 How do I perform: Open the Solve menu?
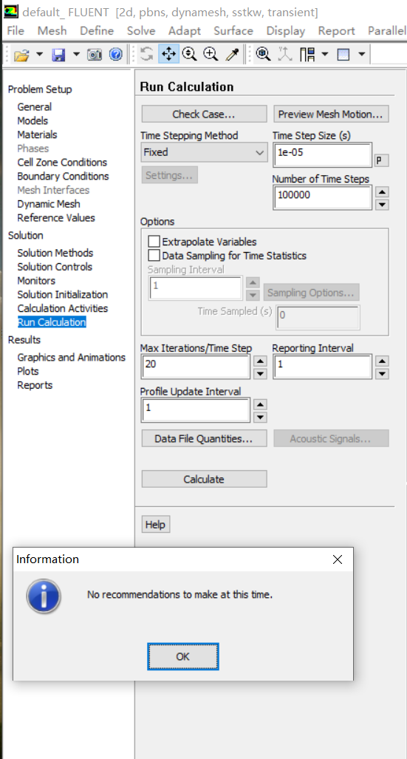tap(141, 31)
